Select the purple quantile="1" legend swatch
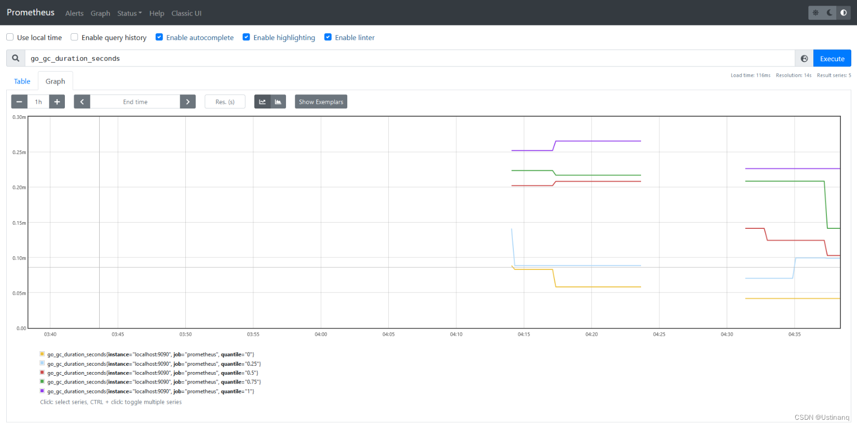 coord(42,391)
